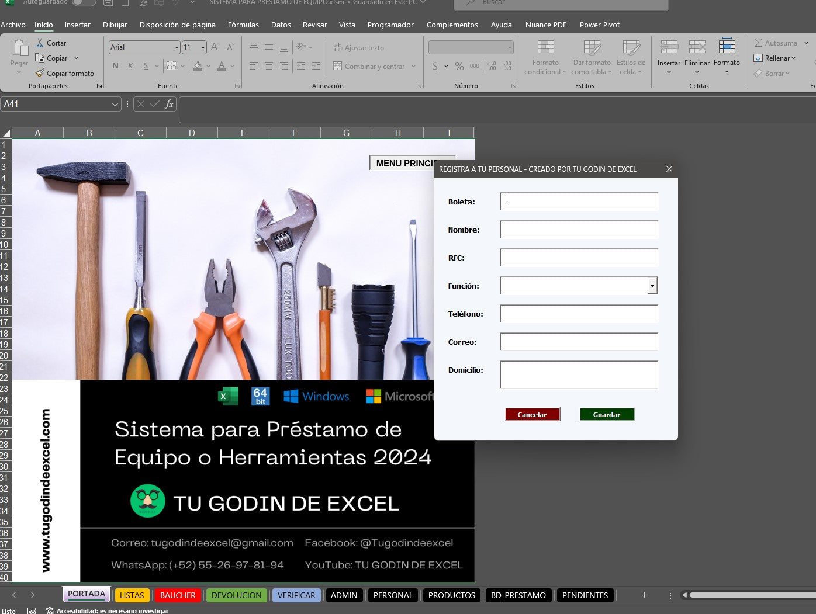Apply percent style format
The width and height of the screenshot is (816, 614).
[x=459, y=66]
